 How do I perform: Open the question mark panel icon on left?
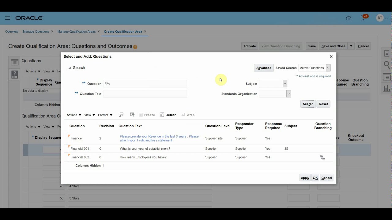click(14, 74)
